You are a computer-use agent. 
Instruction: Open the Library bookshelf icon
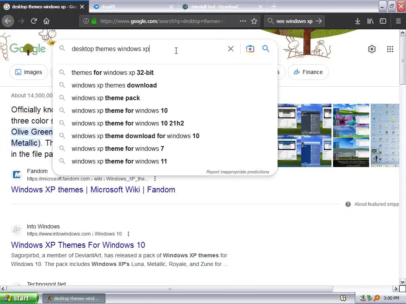(x=370, y=21)
